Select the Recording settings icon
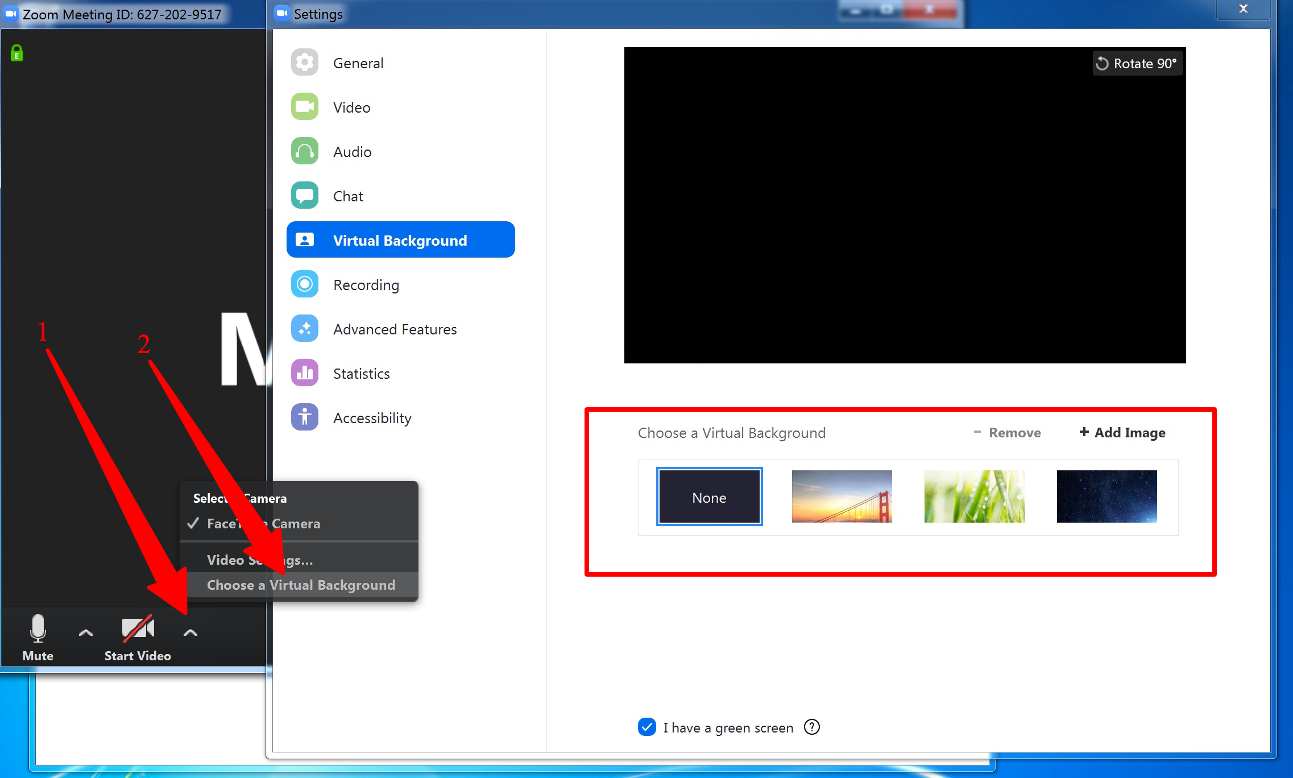 point(305,284)
